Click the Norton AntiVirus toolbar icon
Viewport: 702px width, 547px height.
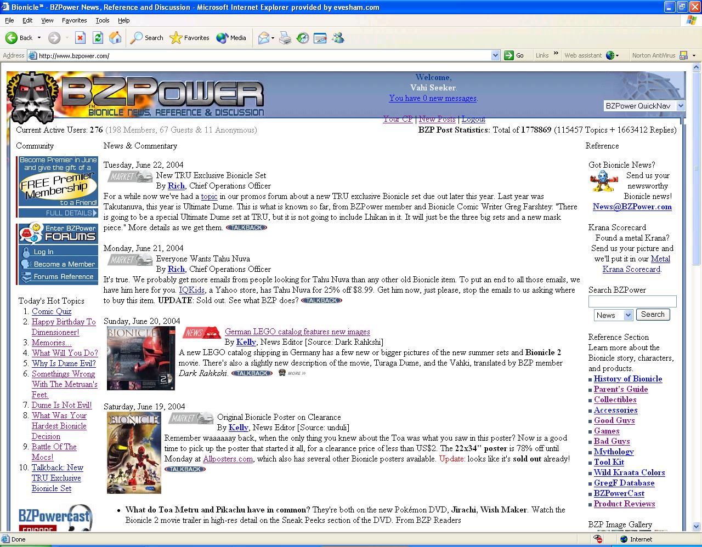683,55
